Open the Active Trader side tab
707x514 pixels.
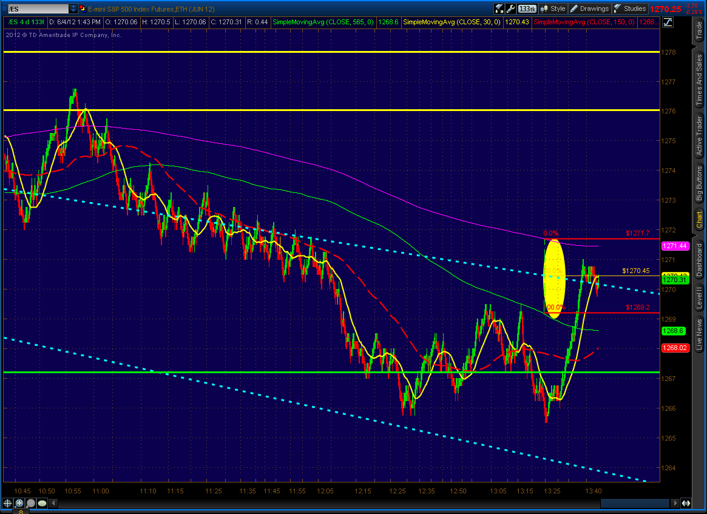pos(699,135)
